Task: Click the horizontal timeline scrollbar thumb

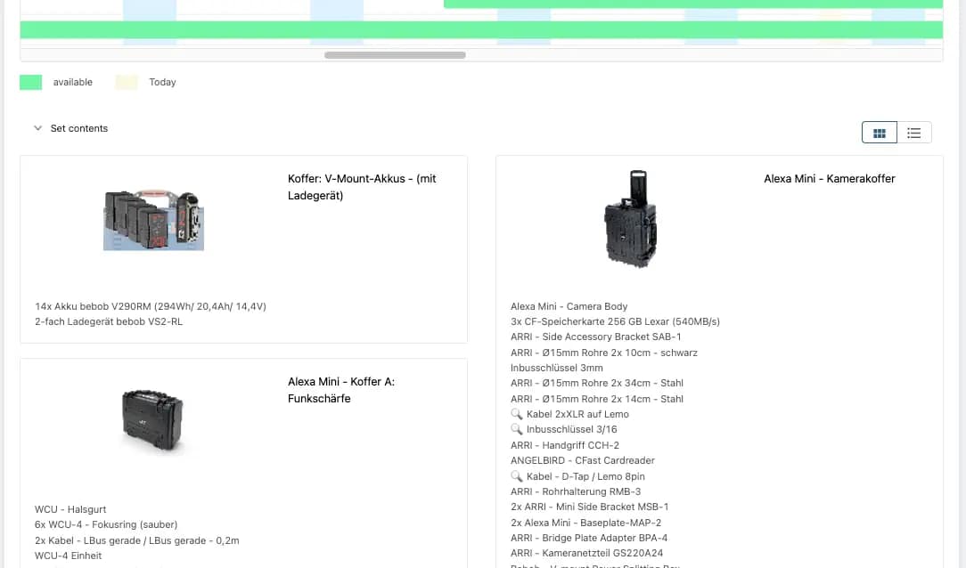Action: coord(395,55)
